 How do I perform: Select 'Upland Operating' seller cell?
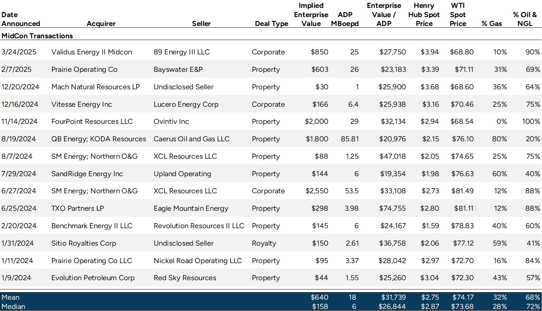[x=182, y=174]
